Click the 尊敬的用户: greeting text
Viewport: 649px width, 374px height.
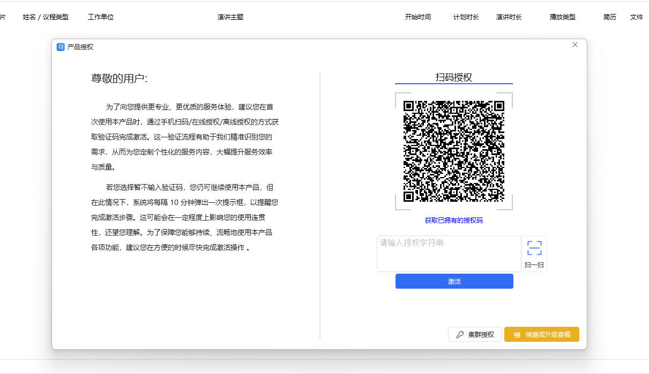point(119,79)
